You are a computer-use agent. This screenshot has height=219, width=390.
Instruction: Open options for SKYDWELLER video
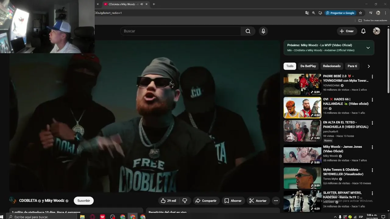coord(372,170)
